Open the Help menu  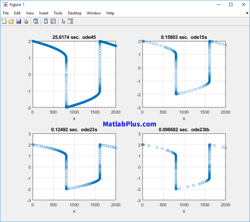tap(110, 13)
